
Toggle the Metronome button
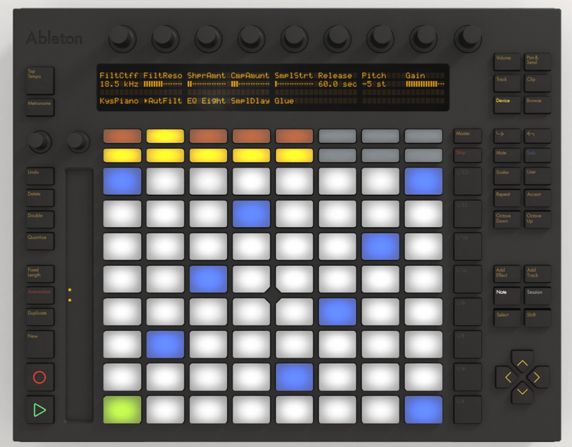pos(40,106)
